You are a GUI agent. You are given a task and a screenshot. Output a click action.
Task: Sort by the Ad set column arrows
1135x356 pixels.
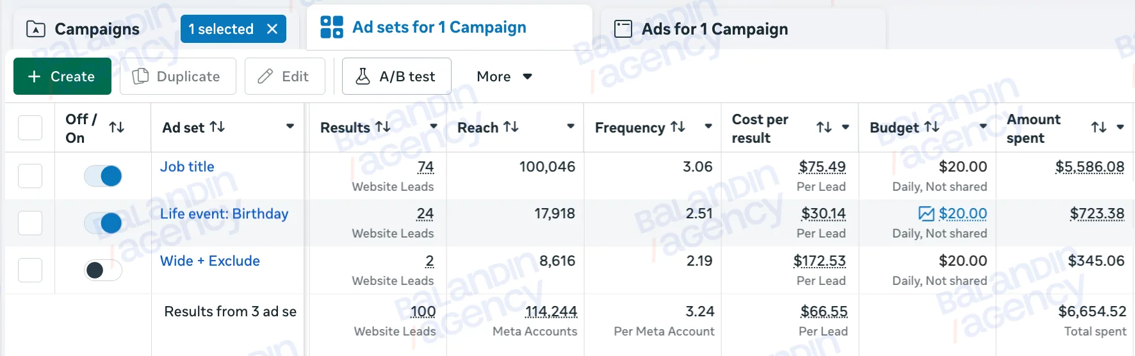(218, 127)
